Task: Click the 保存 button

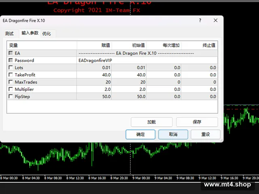Action: point(197,122)
